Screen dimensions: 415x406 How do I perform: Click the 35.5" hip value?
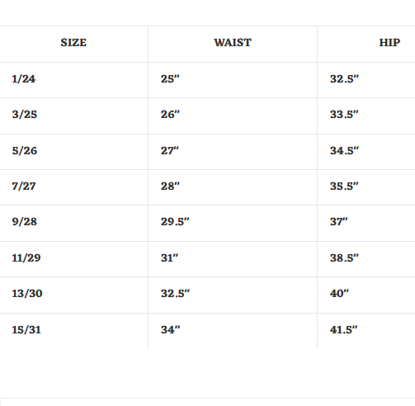(344, 186)
